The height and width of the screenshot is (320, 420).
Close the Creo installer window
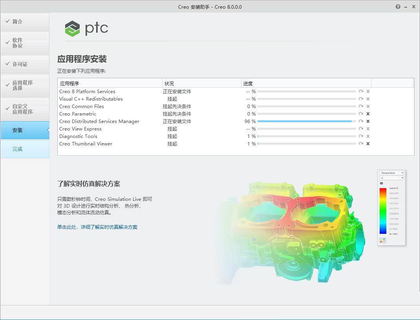[414, 7]
